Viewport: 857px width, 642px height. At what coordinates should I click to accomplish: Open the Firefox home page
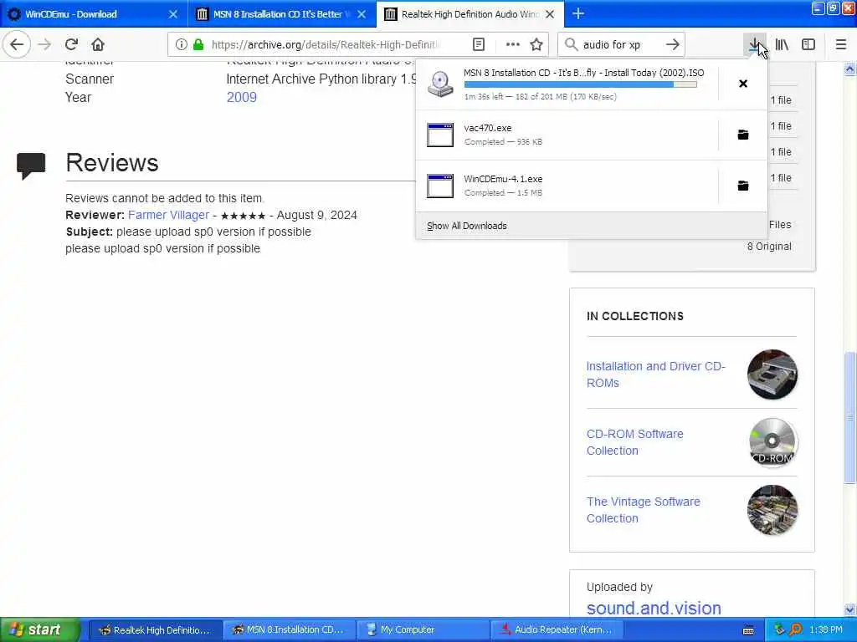(98, 44)
